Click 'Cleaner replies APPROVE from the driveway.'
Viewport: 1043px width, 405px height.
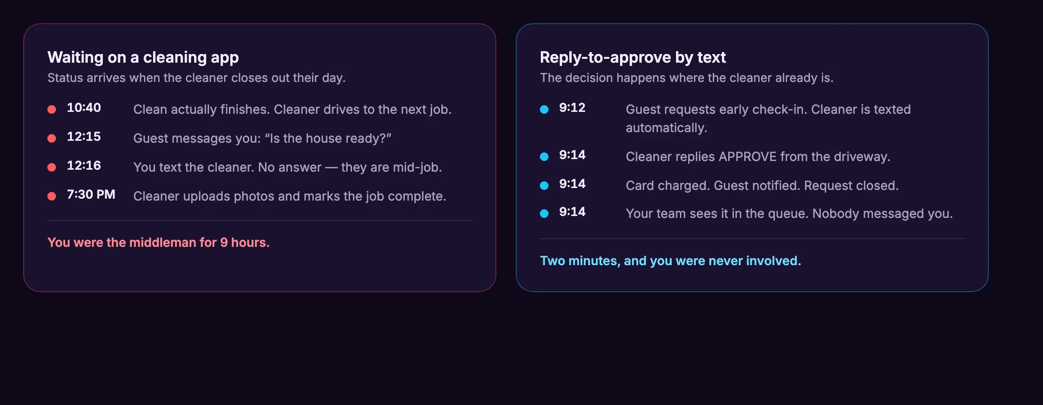(758, 157)
